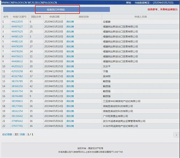Select date 2020年03月16日 in row 1
The height and width of the screenshot is (158, 180).
[54, 22]
